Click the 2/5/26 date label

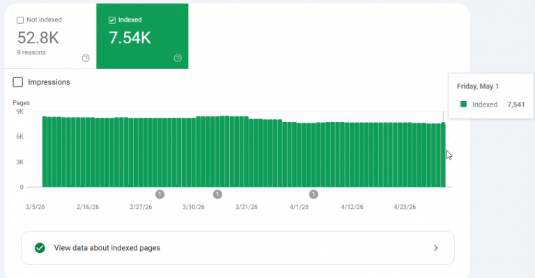pyautogui.click(x=35, y=207)
